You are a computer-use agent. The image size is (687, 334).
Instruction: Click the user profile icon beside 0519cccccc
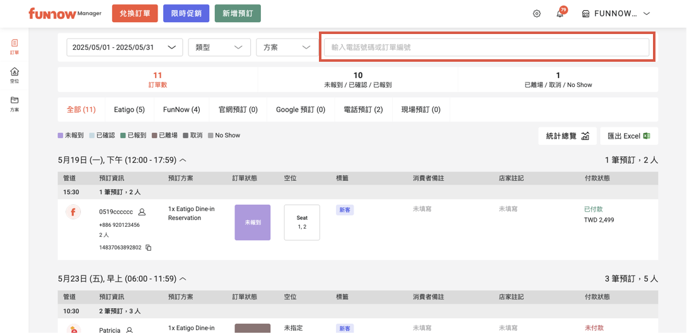point(142,212)
